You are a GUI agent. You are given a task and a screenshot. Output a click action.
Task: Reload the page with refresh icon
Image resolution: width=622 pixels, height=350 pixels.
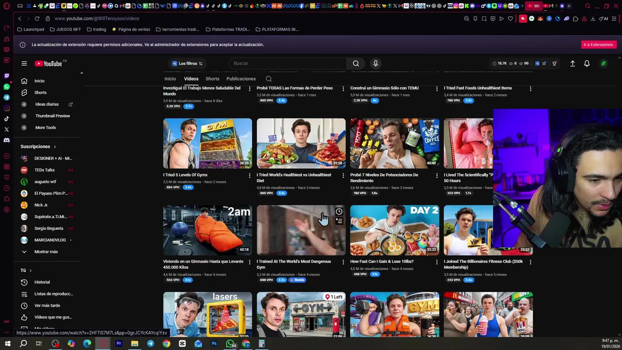click(37, 18)
